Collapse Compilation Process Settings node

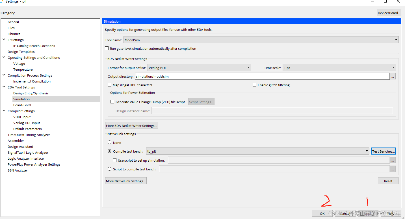(4, 75)
